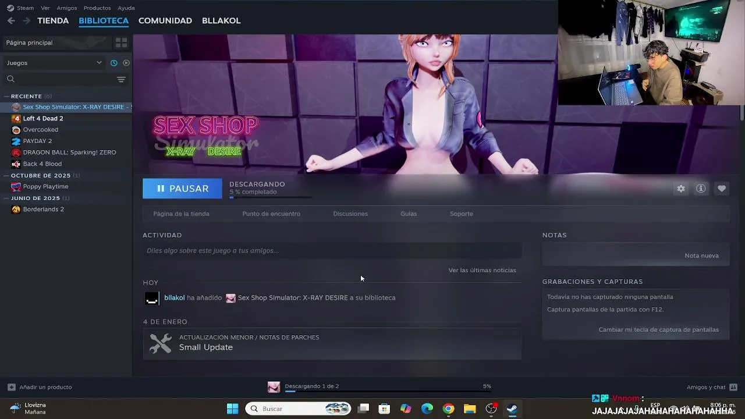Open BLLAKOL profile tab
The height and width of the screenshot is (419, 745).
point(221,20)
